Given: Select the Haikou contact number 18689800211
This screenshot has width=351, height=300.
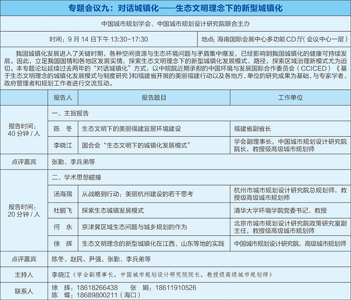Looking at the screenshot, I should pos(97,295).
